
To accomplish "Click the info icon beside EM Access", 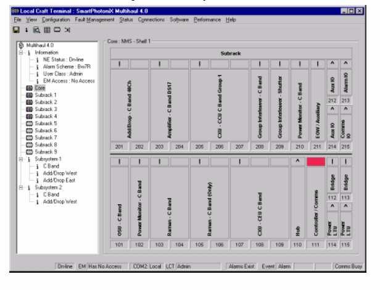I will (x=37, y=81).
